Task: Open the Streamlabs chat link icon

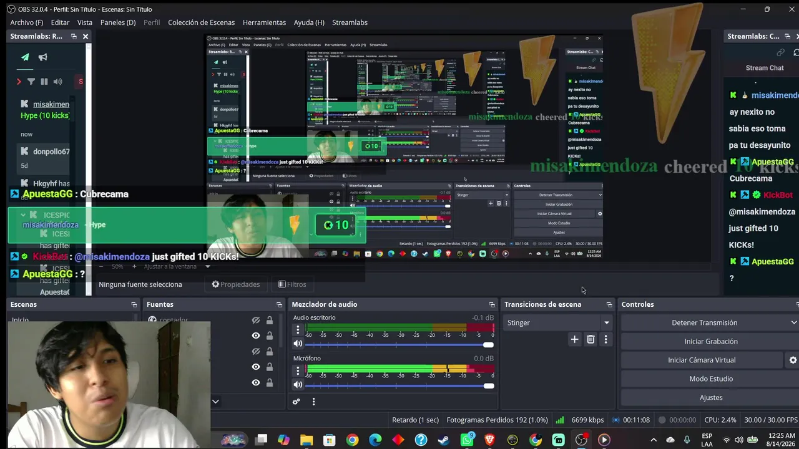Action: pos(780,52)
